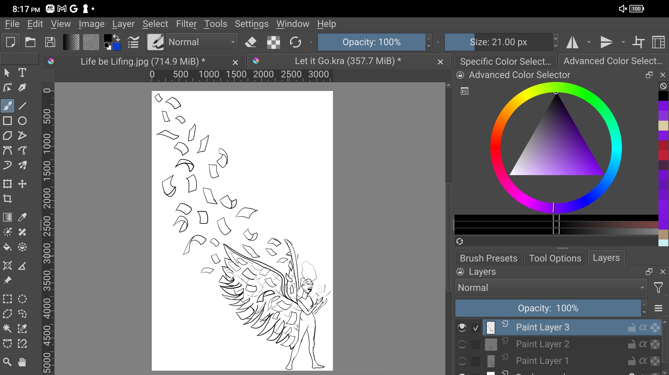
Task: Select the Text tool
Action: pyautogui.click(x=22, y=73)
